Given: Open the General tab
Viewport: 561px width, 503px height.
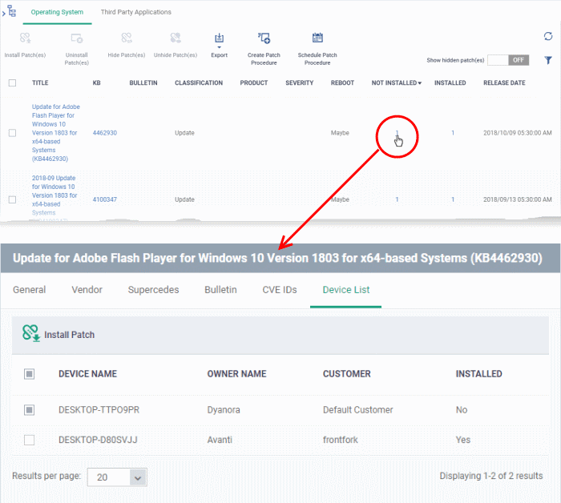Looking at the screenshot, I should [x=30, y=290].
